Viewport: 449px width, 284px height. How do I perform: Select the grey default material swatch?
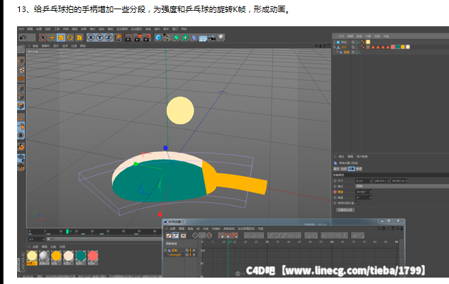click(44, 257)
